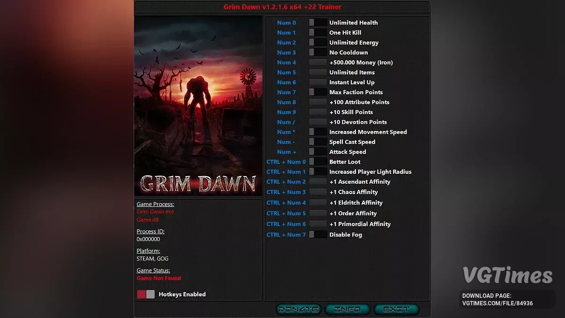This screenshot has height=318, width=565.
Task: Toggle +100 Attribute Points
Action: point(317,102)
